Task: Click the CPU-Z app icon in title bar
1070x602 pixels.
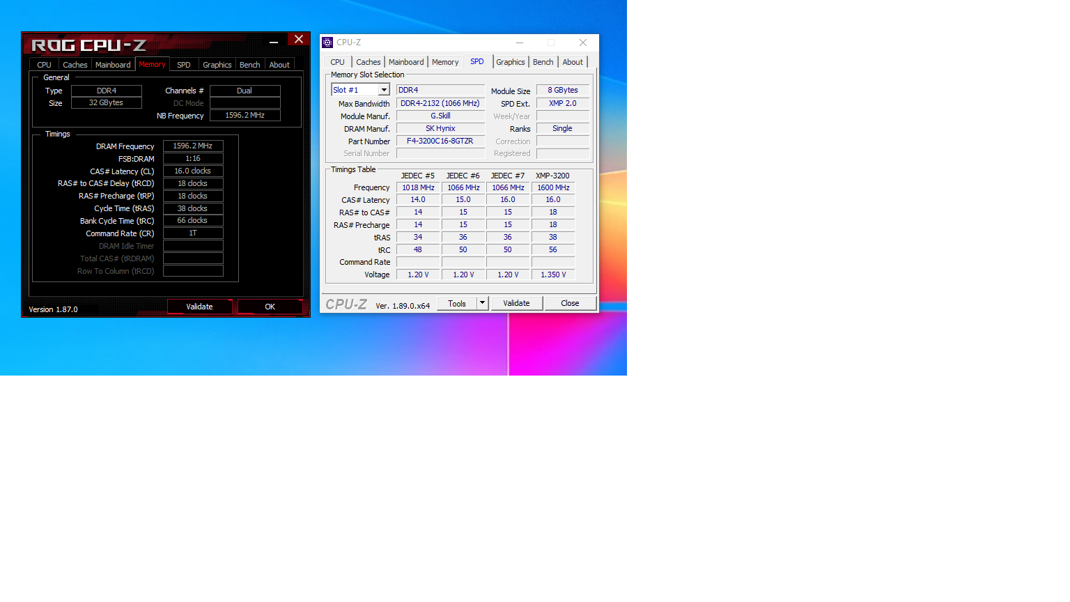Action: pos(327,43)
